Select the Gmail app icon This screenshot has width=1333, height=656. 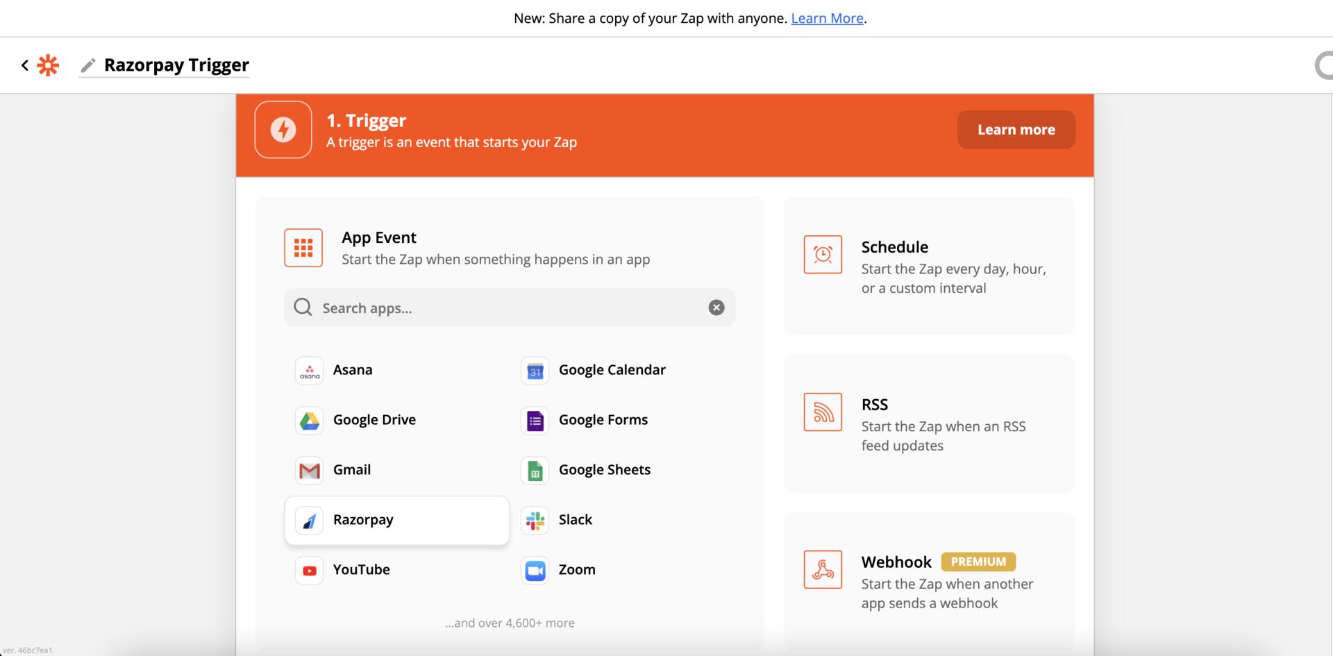(309, 471)
